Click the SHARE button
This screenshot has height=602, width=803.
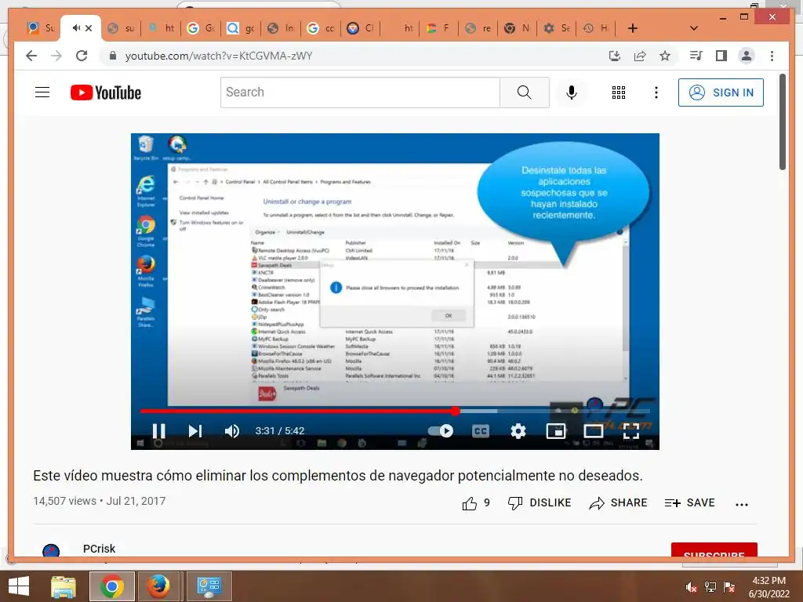tap(618, 503)
